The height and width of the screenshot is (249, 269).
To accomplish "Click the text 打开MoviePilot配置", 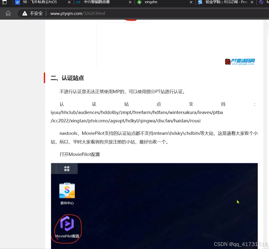I will pos(80,154).
